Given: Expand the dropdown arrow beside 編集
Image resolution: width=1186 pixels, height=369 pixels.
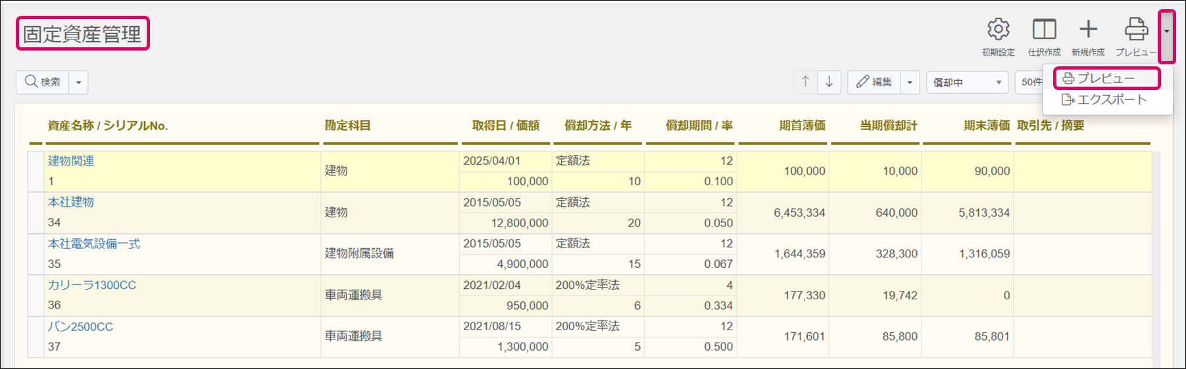Looking at the screenshot, I should [910, 82].
